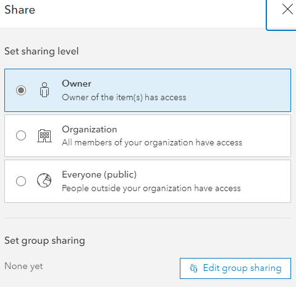Click the 'Organization' title text
This screenshot has height=287, width=296.
coord(90,130)
